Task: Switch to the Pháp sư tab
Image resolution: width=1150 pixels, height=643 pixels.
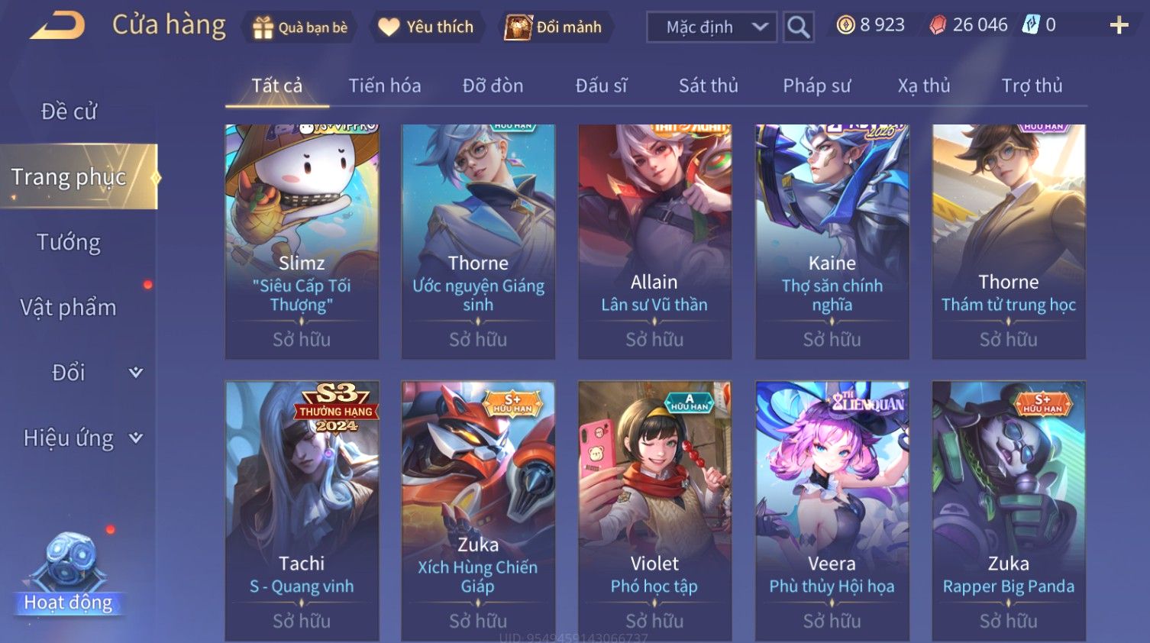Action: click(x=816, y=86)
